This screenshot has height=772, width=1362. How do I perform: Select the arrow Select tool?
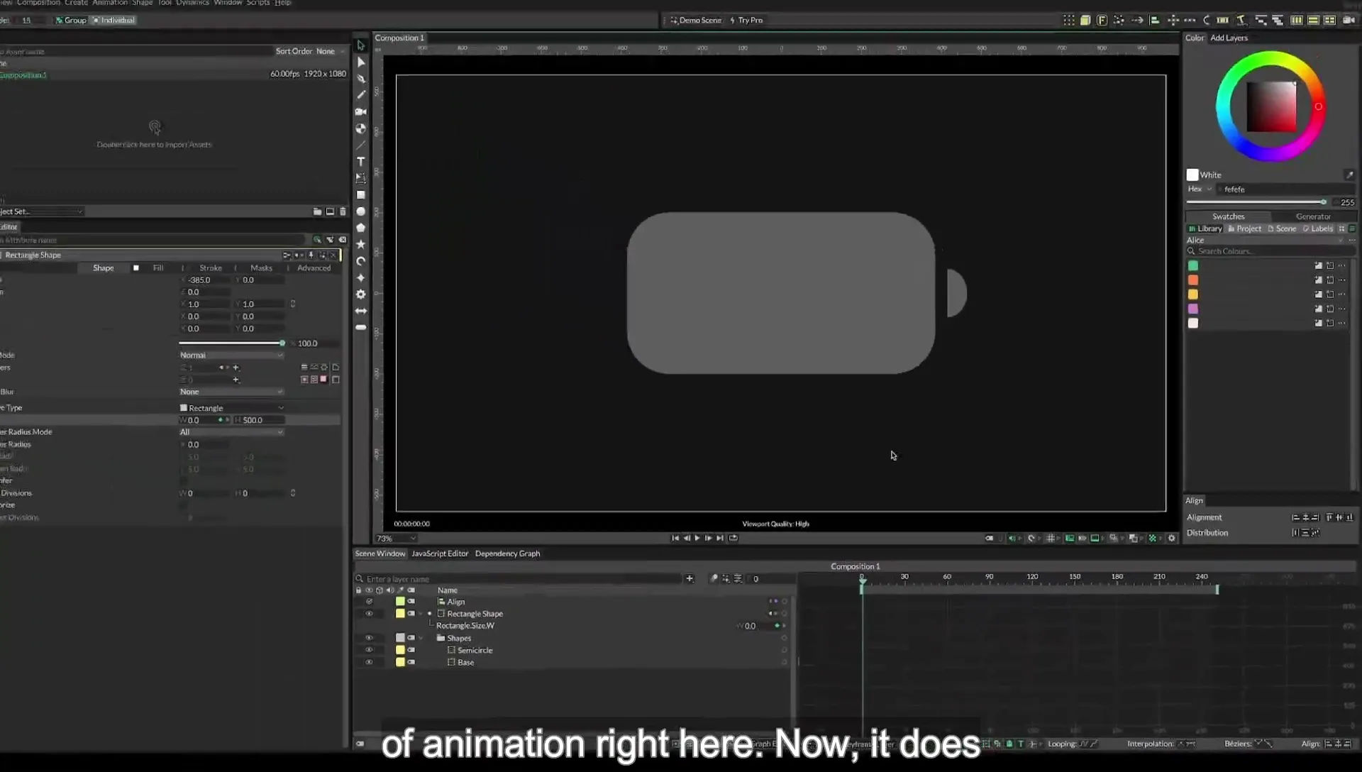click(x=360, y=45)
